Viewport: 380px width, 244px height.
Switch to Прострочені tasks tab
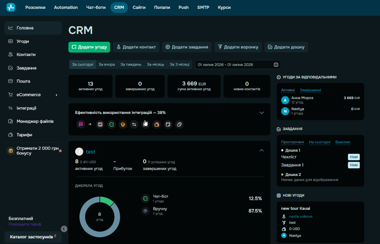(293, 142)
